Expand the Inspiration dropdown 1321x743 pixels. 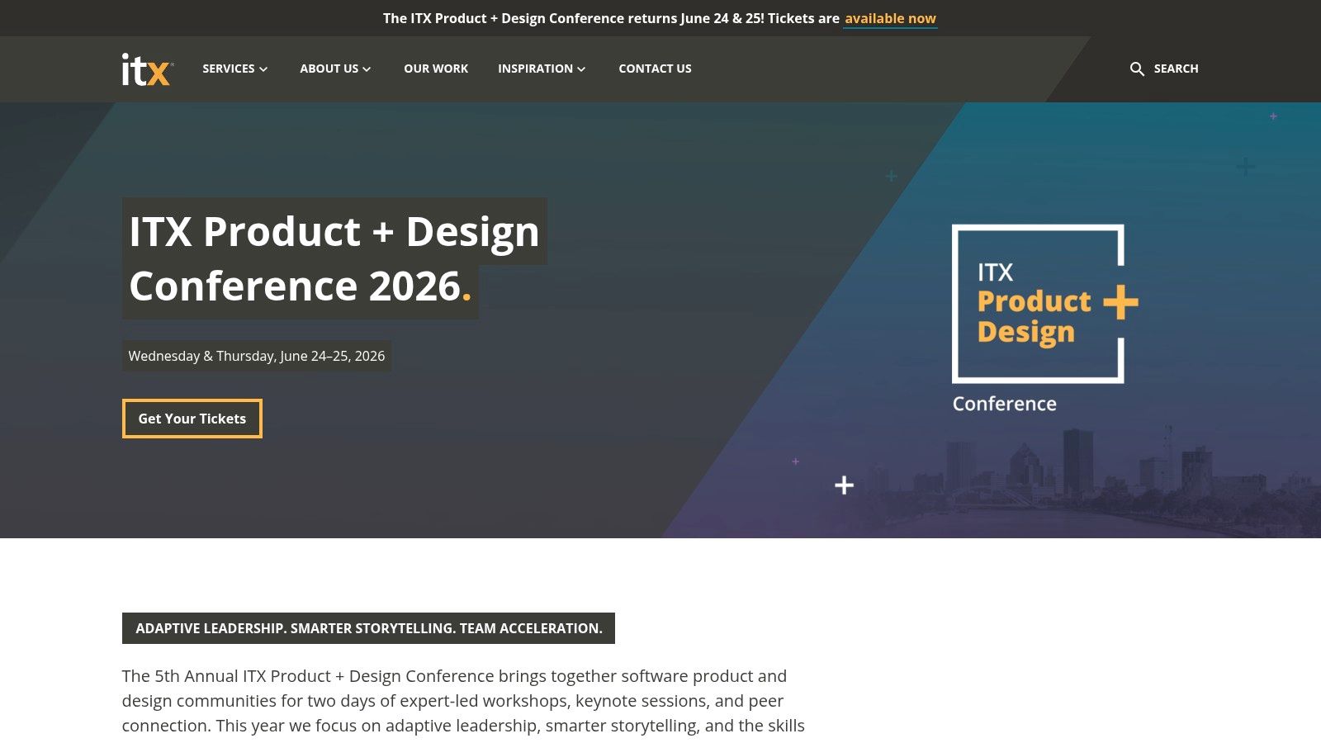(x=542, y=69)
